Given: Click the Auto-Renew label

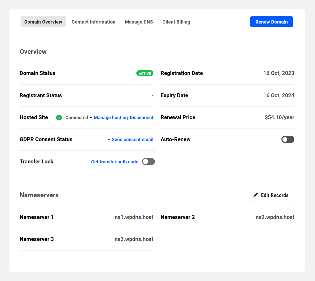Looking at the screenshot, I should [x=176, y=139].
